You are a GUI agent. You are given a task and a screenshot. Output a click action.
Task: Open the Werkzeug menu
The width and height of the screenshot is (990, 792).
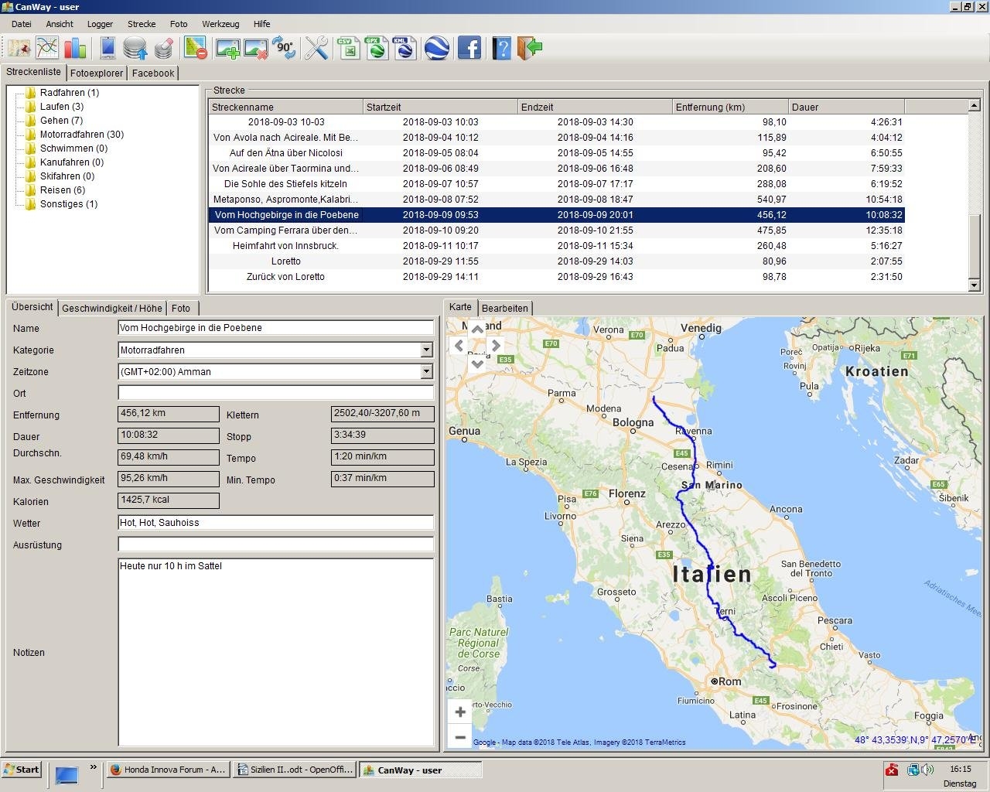click(x=220, y=24)
